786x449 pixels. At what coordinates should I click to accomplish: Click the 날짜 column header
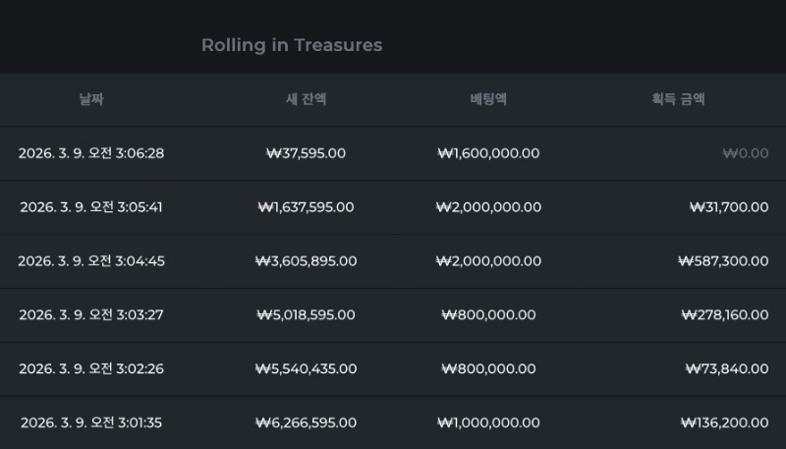tap(91, 99)
